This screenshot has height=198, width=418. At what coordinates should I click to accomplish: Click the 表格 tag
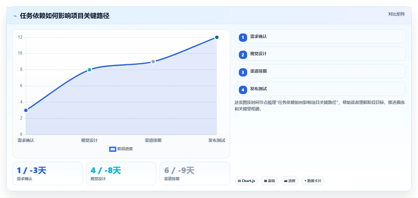[270, 181]
